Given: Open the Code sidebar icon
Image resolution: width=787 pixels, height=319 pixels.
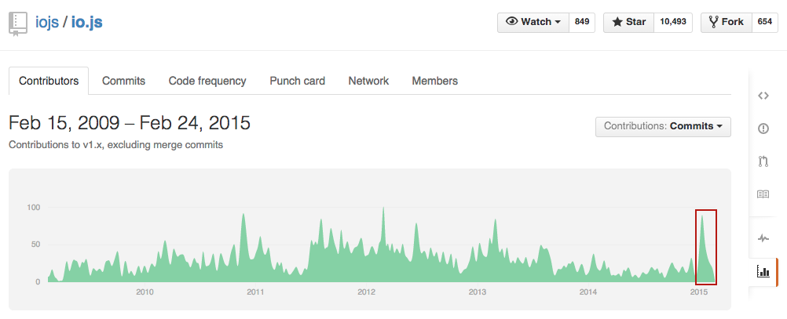Looking at the screenshot, I should pos(763,96).
